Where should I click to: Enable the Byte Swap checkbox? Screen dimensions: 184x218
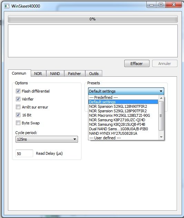[18, 123]
